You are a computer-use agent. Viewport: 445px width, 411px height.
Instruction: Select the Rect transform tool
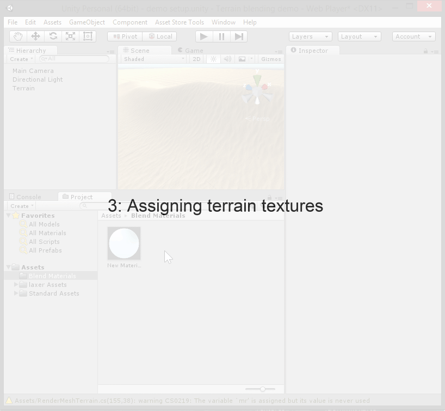(88, 36)
